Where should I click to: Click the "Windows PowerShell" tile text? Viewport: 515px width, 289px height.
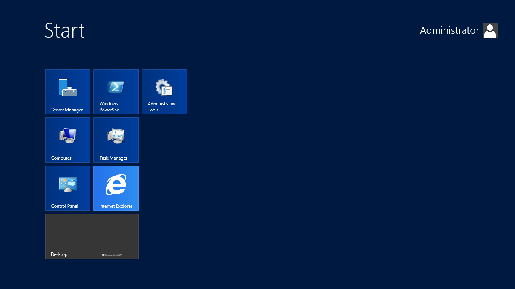[x=110, y=107]
